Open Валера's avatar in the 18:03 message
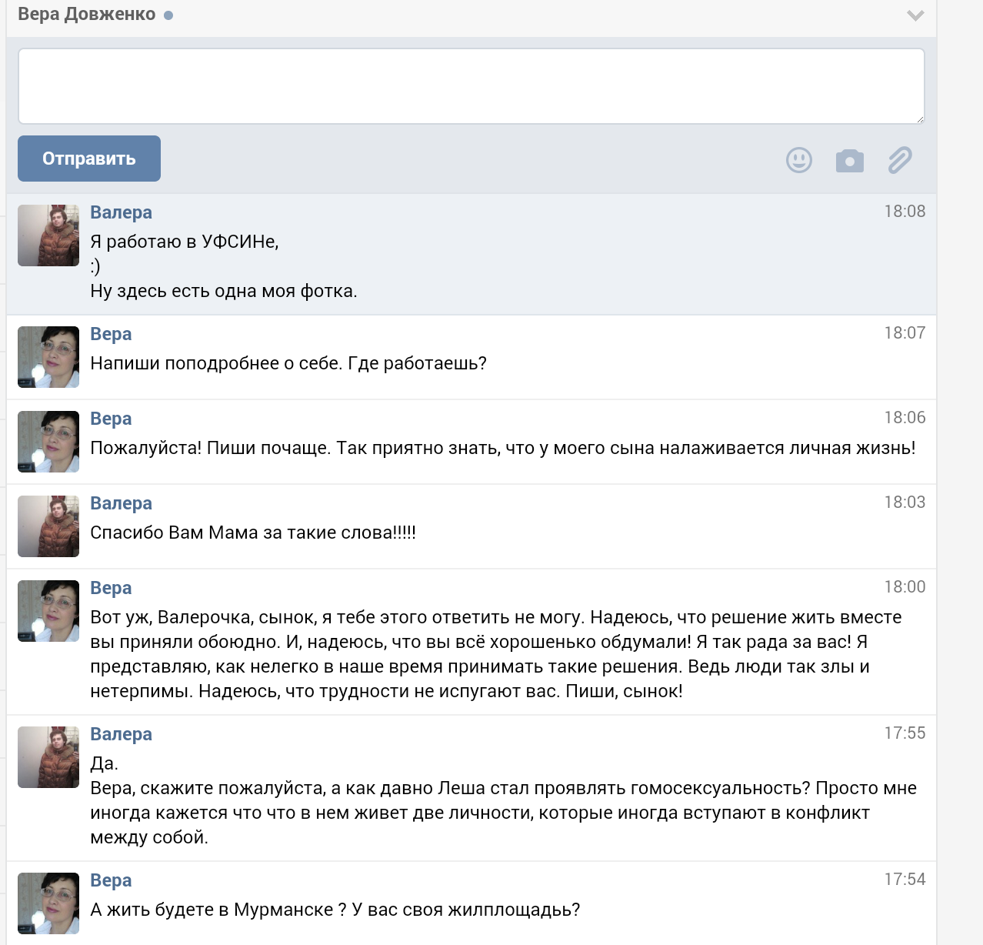 tap(48, 526)
